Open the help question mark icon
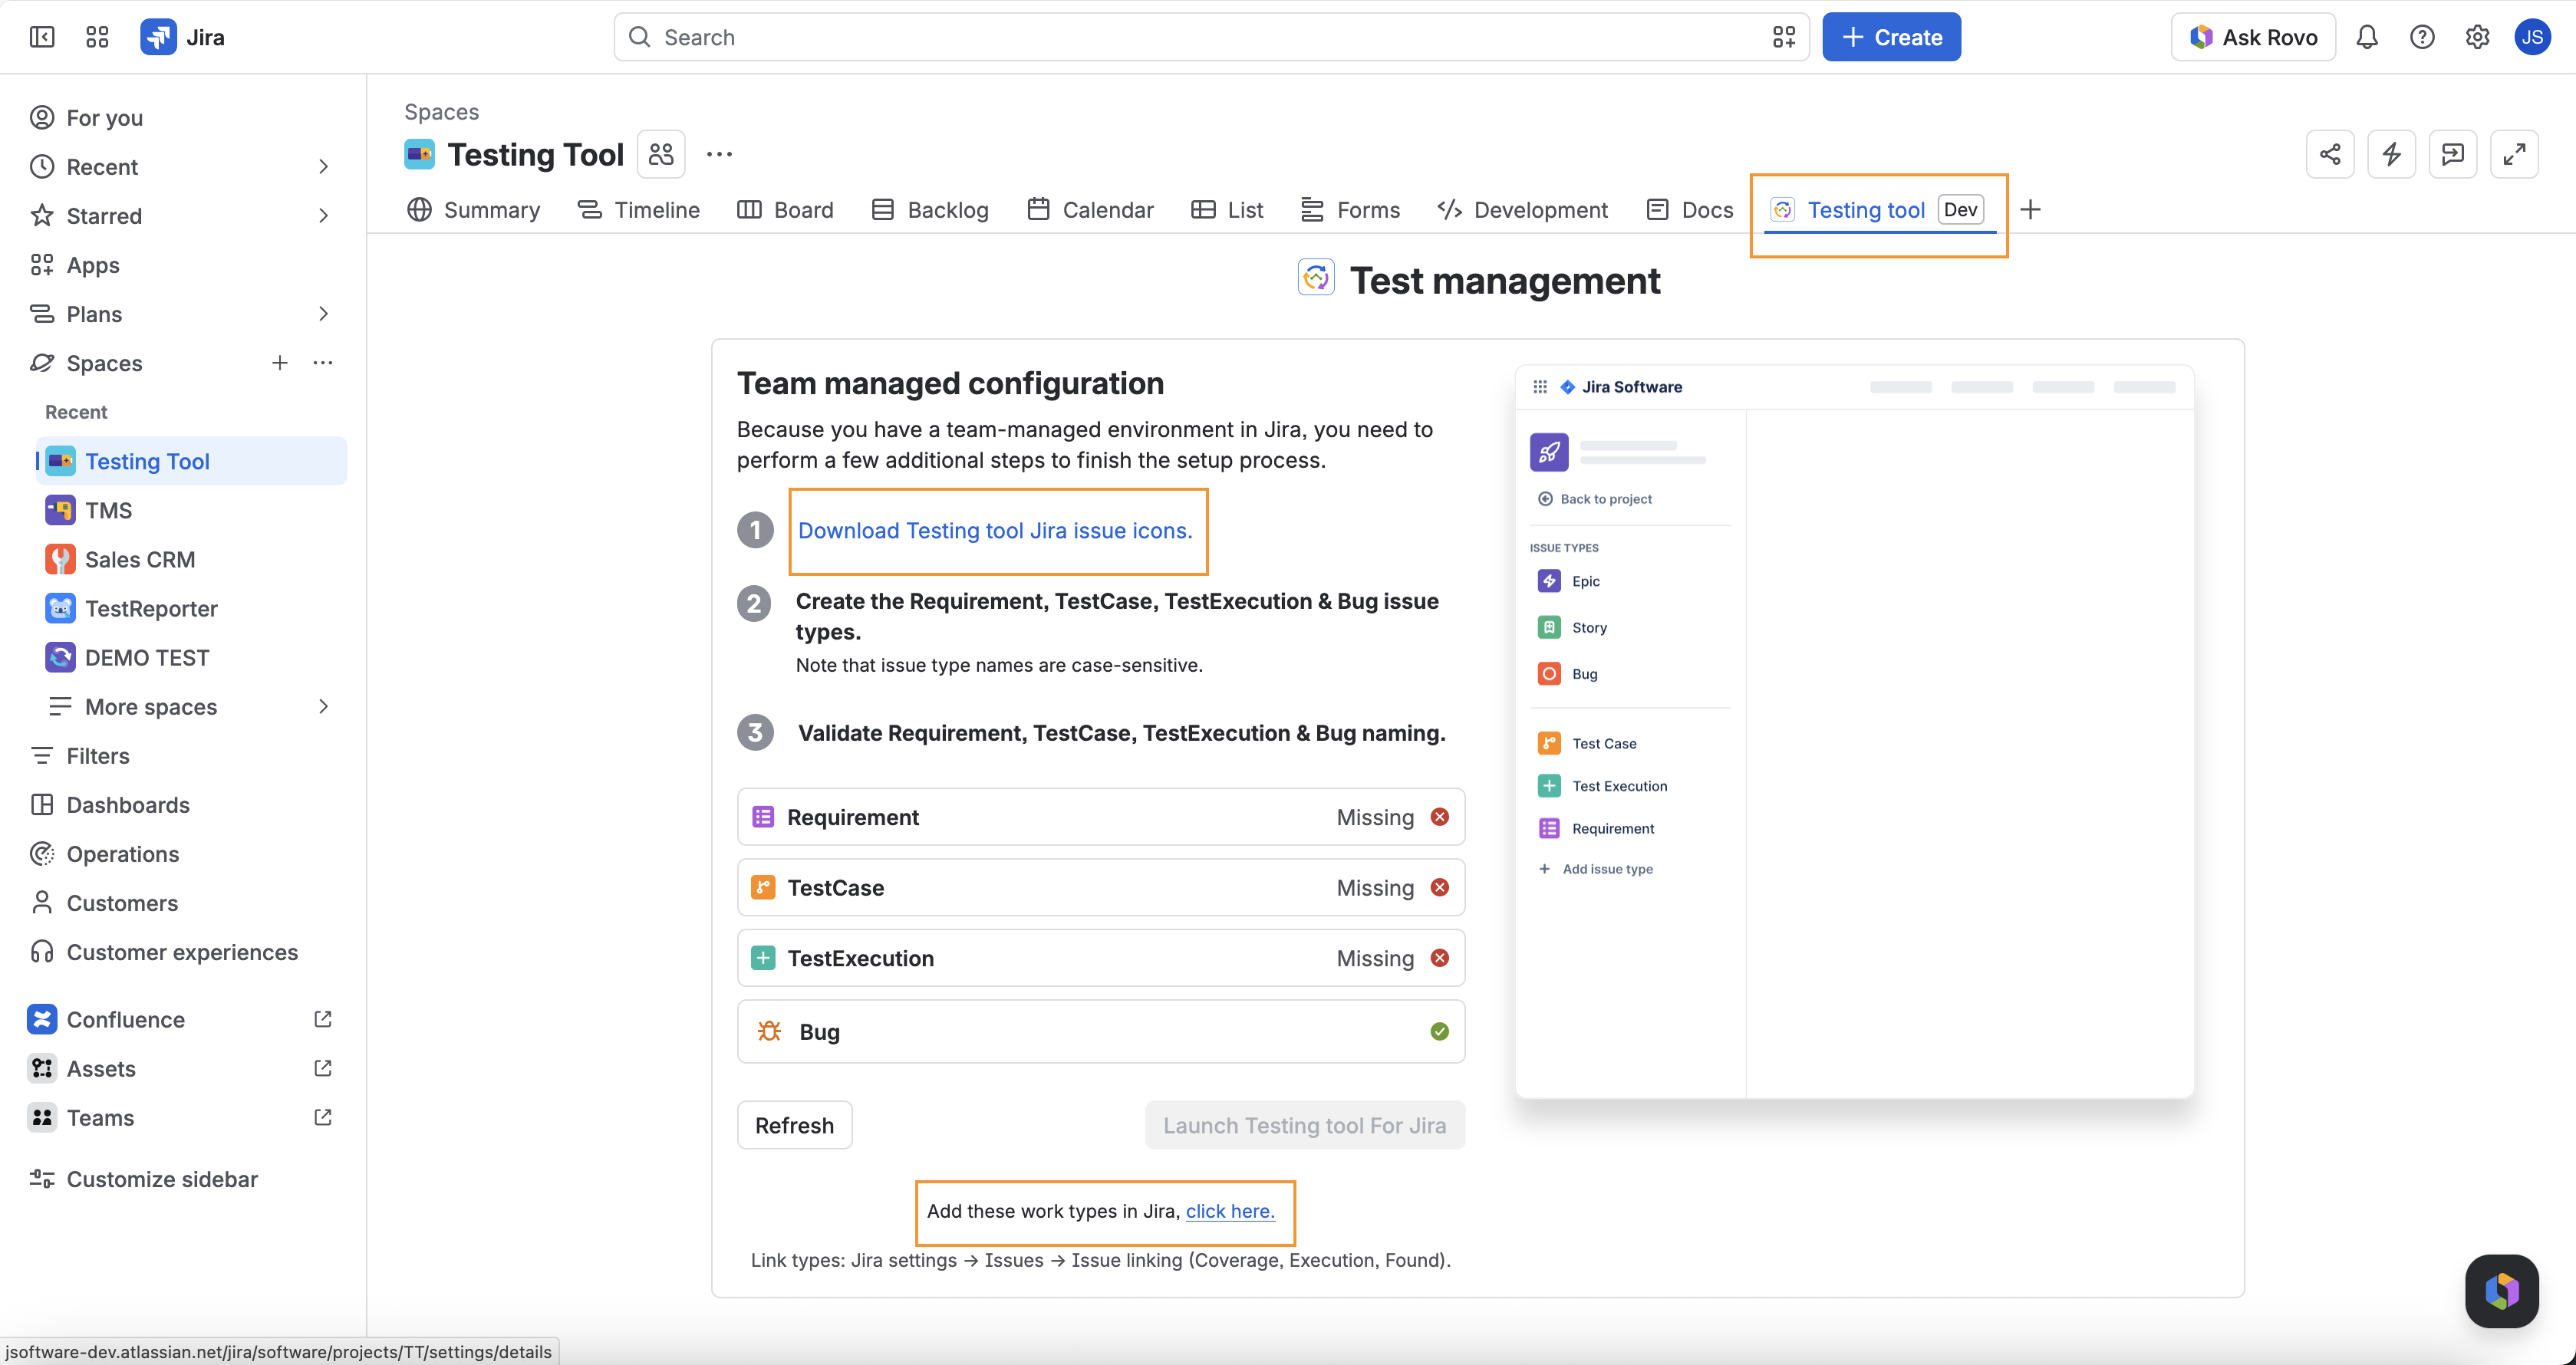The width and height of the screenshot is (2576, 1365). pyautogui.click(x=2421, y=37)
